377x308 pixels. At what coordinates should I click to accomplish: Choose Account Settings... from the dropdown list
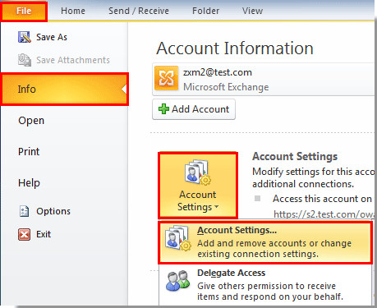[x=265, y=242]
